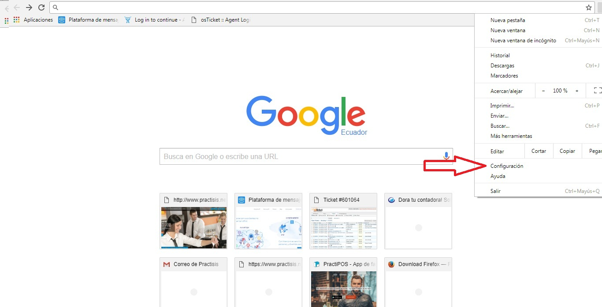This screenshot has height=307, width=602.
Task: Click the PractiPOS tile favicon
Action: coord(316,264)
